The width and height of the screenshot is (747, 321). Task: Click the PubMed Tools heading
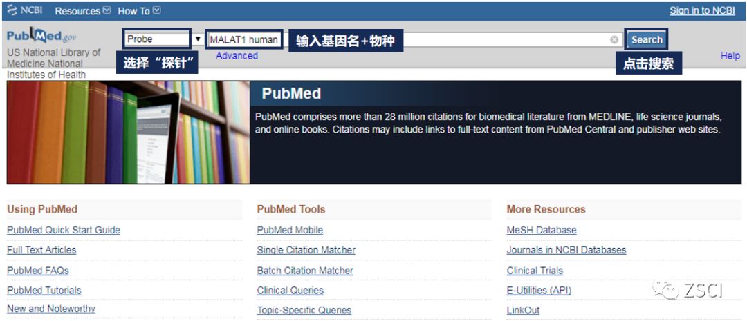[291, 209]
